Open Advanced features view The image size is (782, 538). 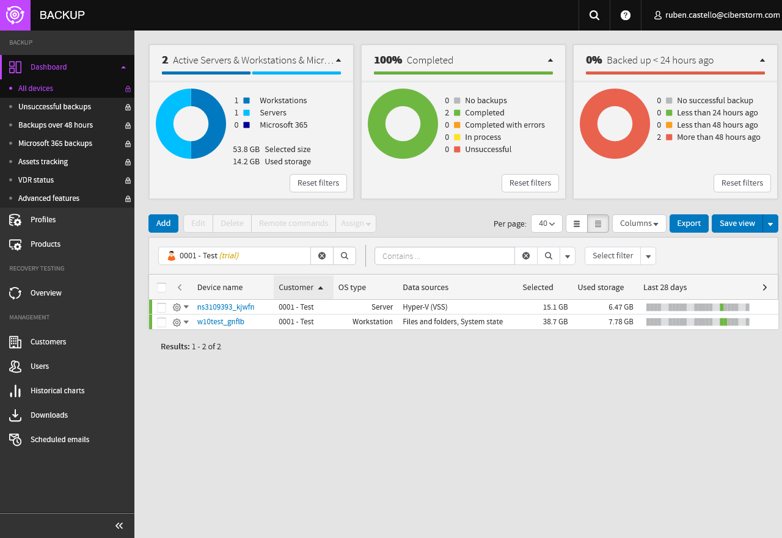pos(49,198)
